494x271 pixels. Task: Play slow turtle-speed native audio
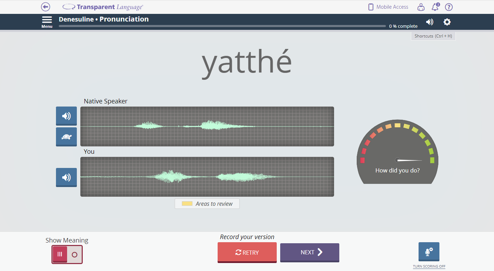tap(66, 137)
